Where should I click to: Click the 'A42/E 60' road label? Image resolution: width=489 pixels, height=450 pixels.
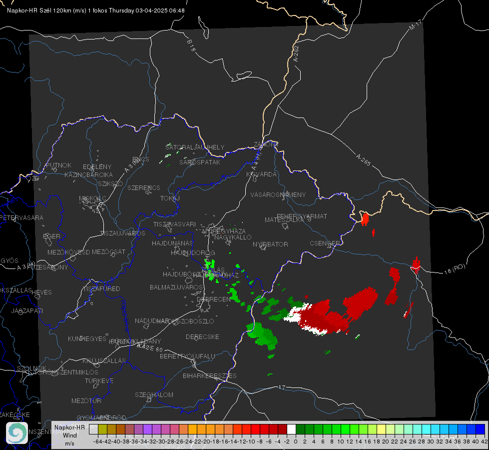point(150,347)
